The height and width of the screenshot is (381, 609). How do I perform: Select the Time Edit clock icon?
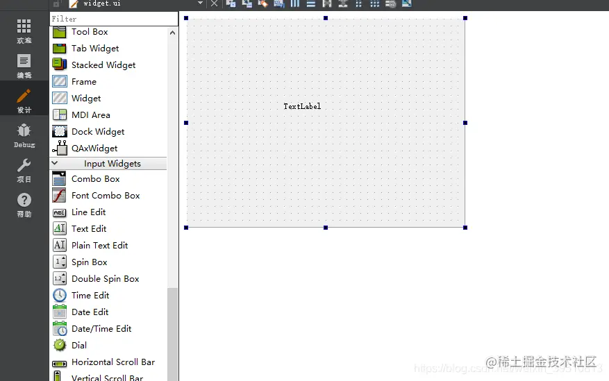60,295
